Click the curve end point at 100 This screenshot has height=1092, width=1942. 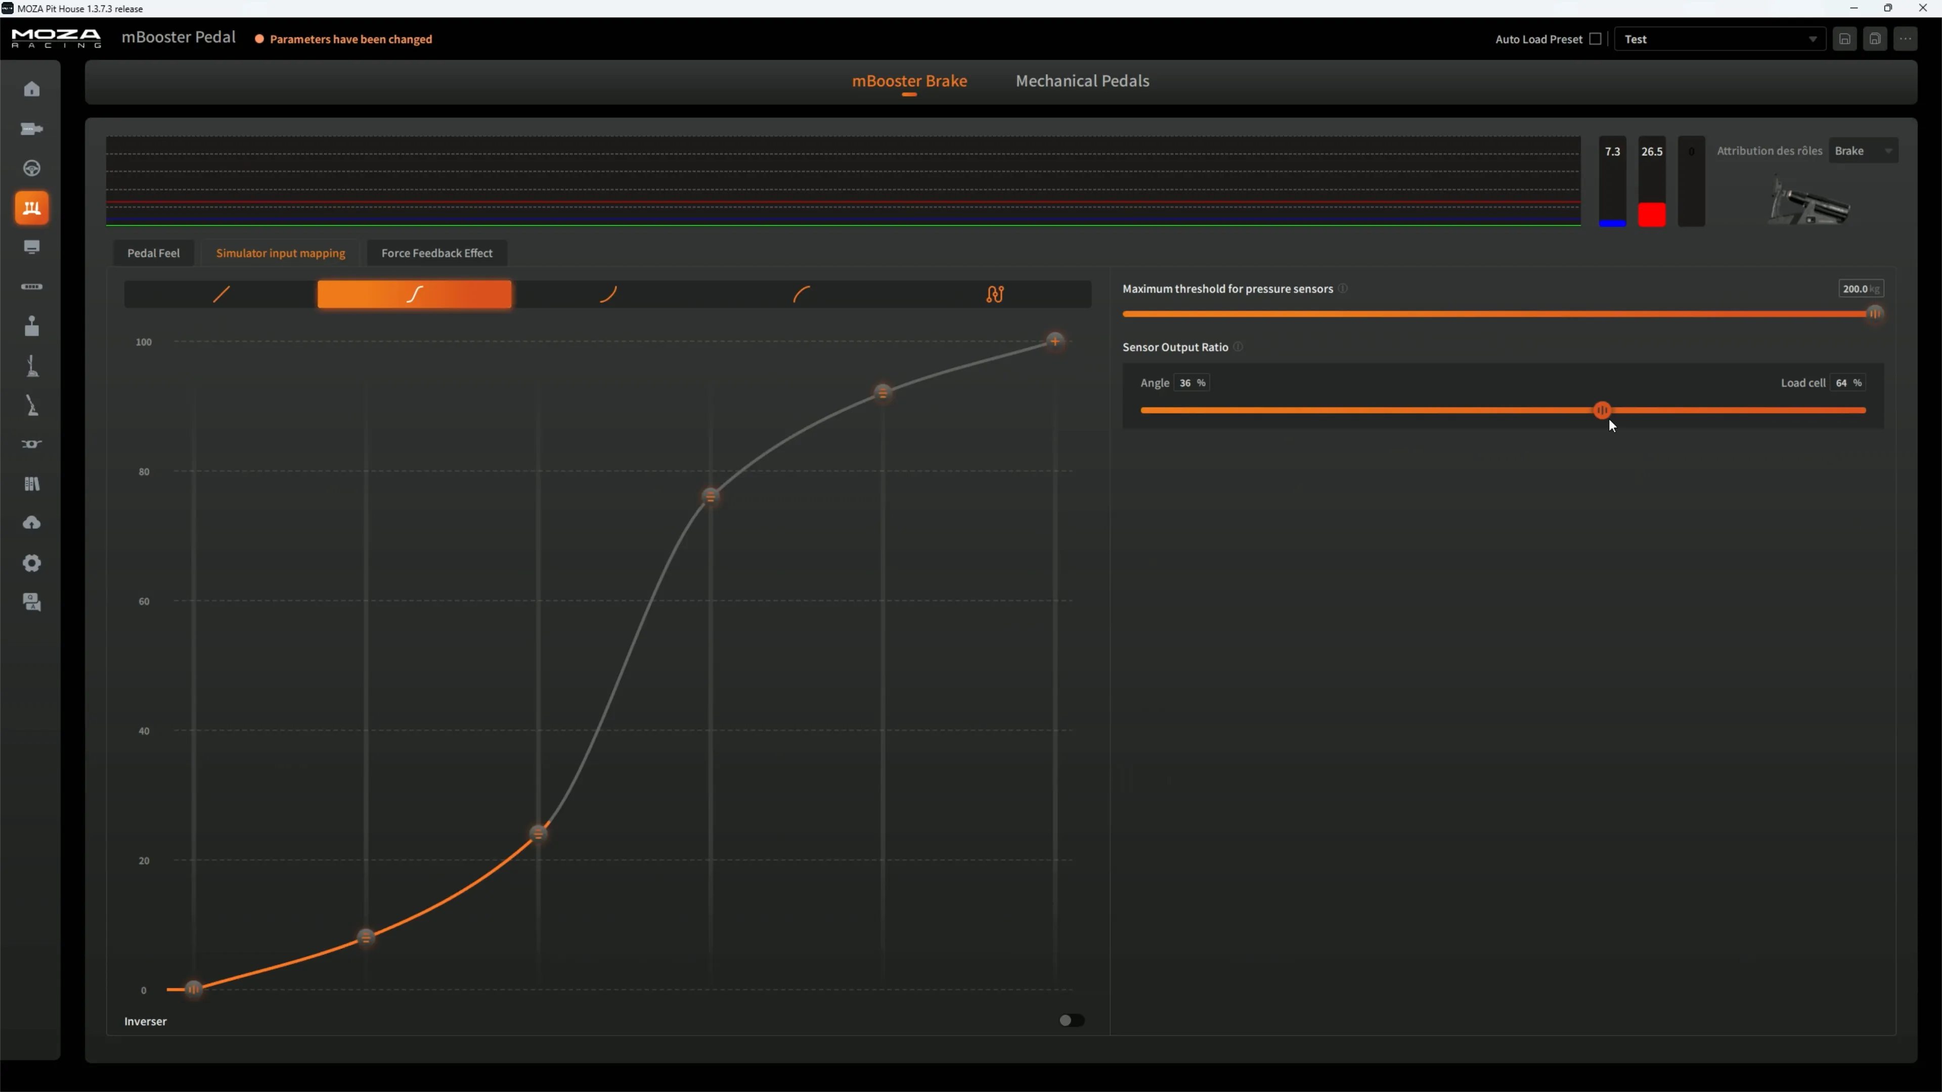1054,341
